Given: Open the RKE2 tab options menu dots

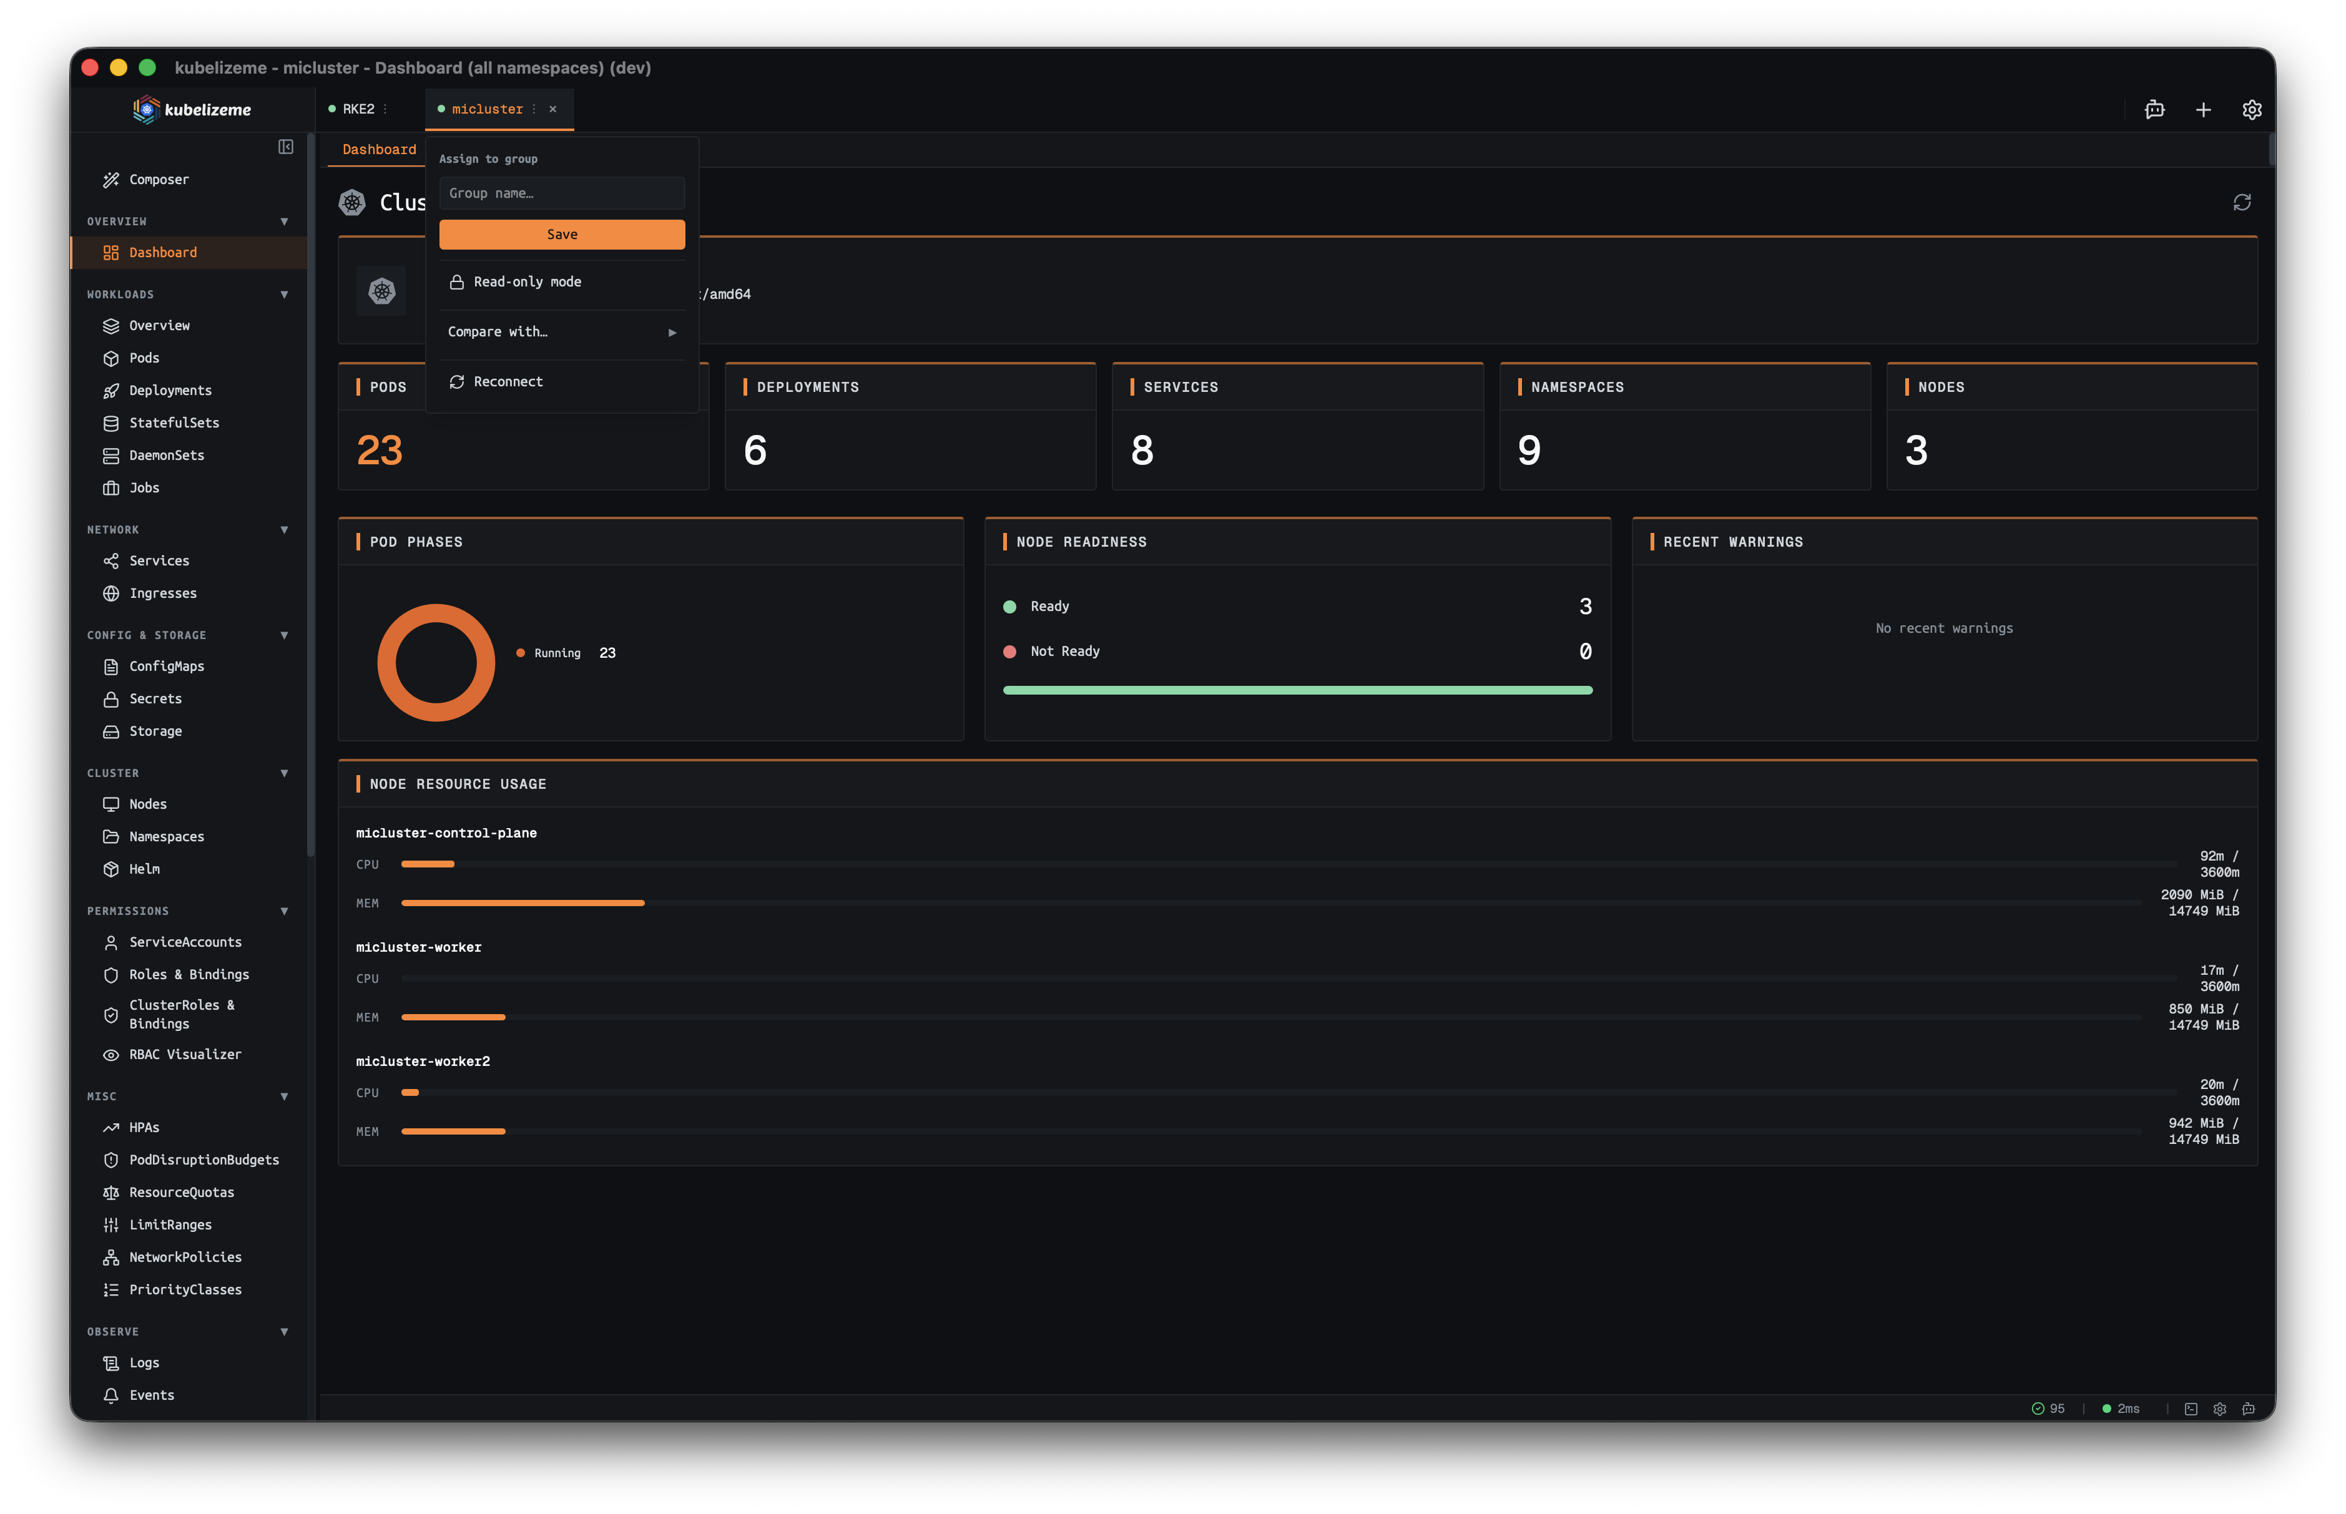Looking at the screenshot, I should click(x=385, y=109).
